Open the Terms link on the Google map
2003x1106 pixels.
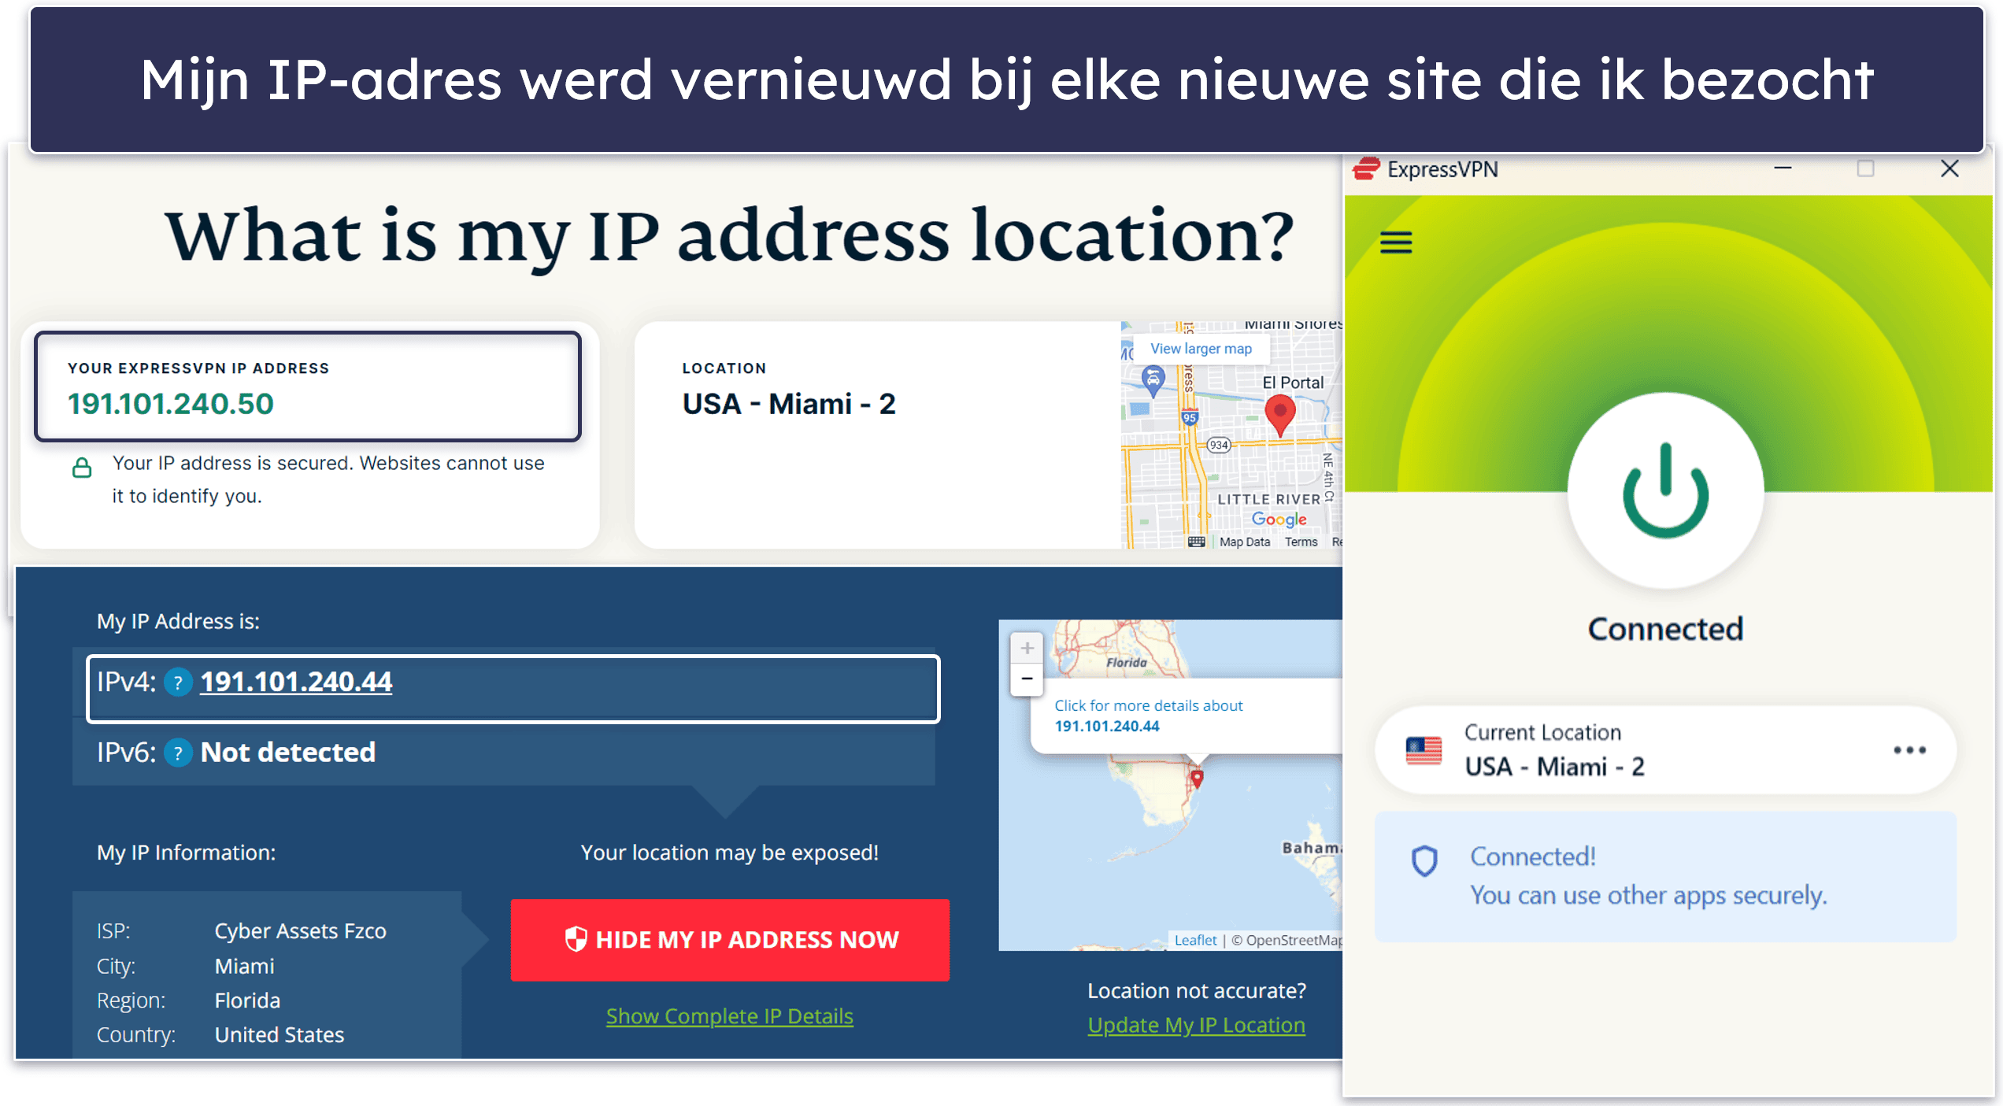click(1301, 542)
